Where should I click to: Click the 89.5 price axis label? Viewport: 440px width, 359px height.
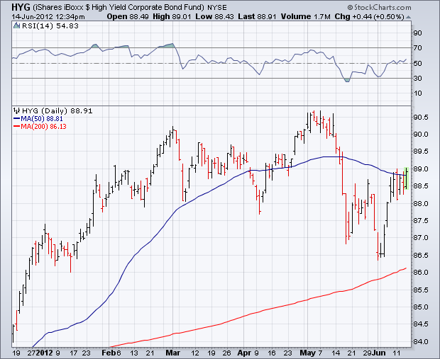[421, 152]
